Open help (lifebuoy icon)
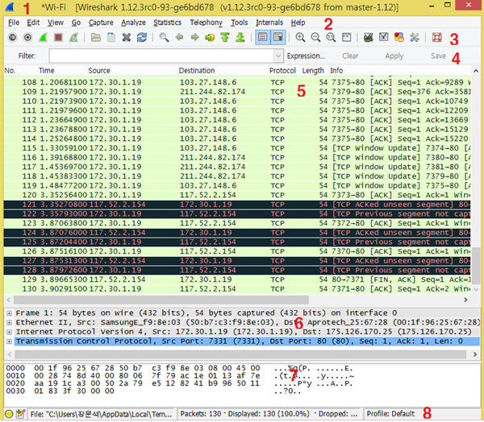484x422 pixels. pos(436,38)
